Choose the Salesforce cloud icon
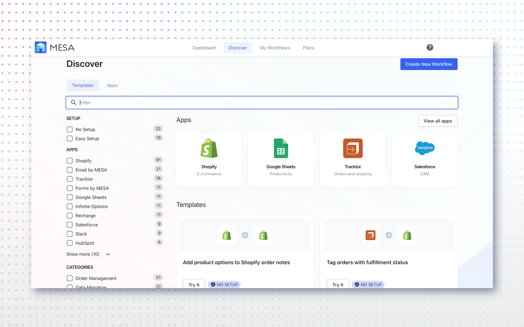This screenshot has height=327, width=524. (424, 148)
